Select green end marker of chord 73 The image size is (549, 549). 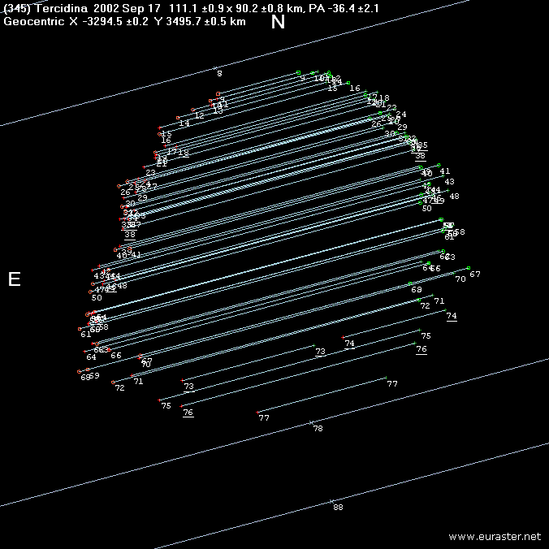[x=314, y=346]
